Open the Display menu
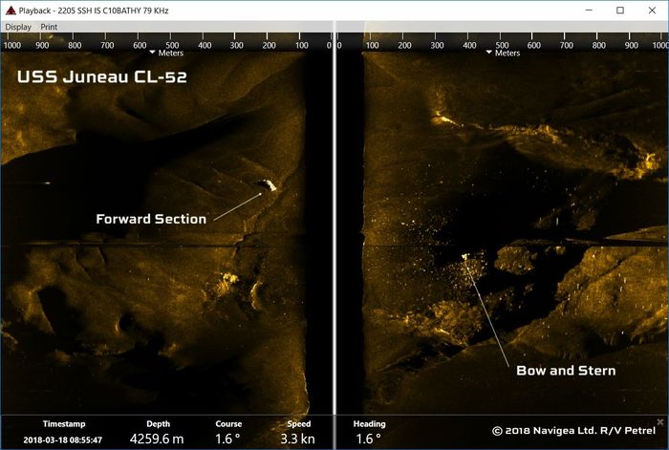Image resolution: width=669 pixels, height=450 pixels. (18, 27)
